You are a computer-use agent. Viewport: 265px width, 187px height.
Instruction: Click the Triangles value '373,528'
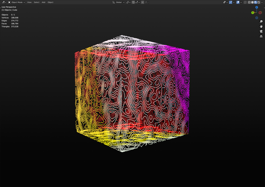(x=15, y=27)
